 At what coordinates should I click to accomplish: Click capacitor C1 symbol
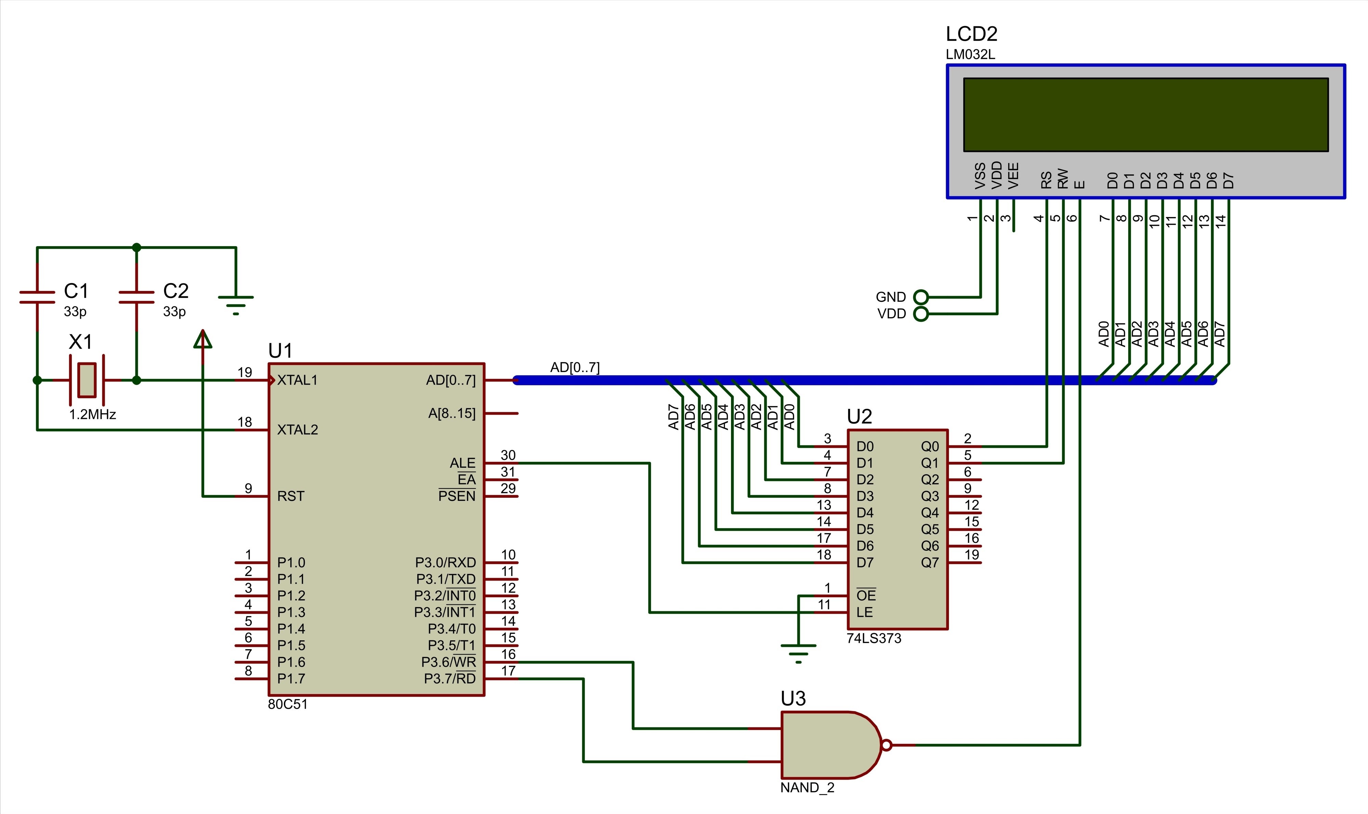[x=37, y=297]
